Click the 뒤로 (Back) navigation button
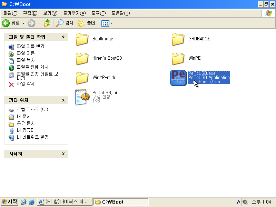The width and height of the screenshot is (276, 207). pyautogui.click(x=11, y=23)
